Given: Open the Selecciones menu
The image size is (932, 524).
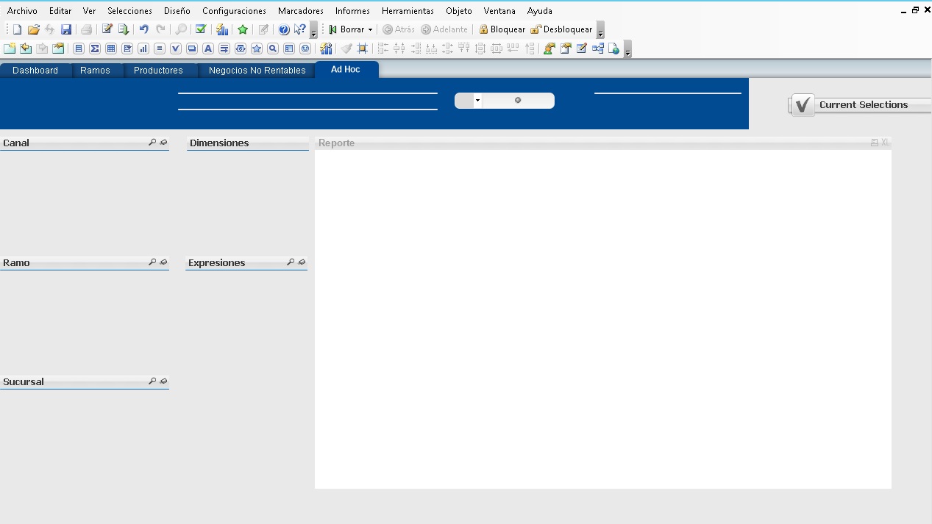Looking at the screenshot, I should click(129, 11).
